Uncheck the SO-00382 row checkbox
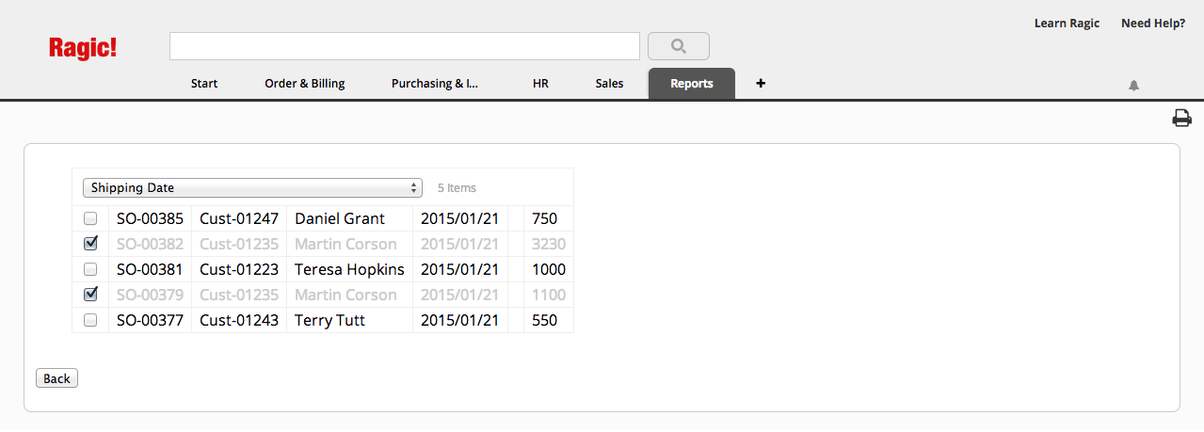 (x=90, y=243)
